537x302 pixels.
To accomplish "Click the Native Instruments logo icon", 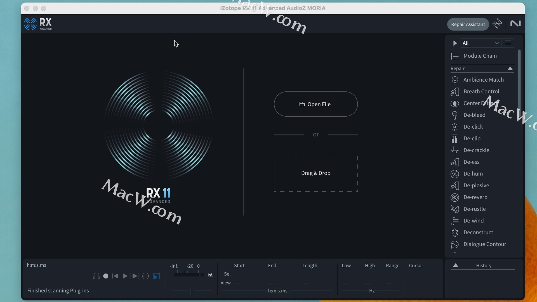I will tap(515, 24).
